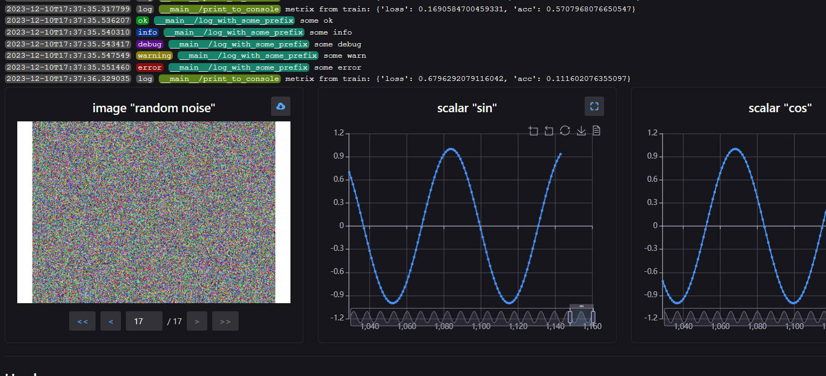Click the random noise image preview

[154, 212]
